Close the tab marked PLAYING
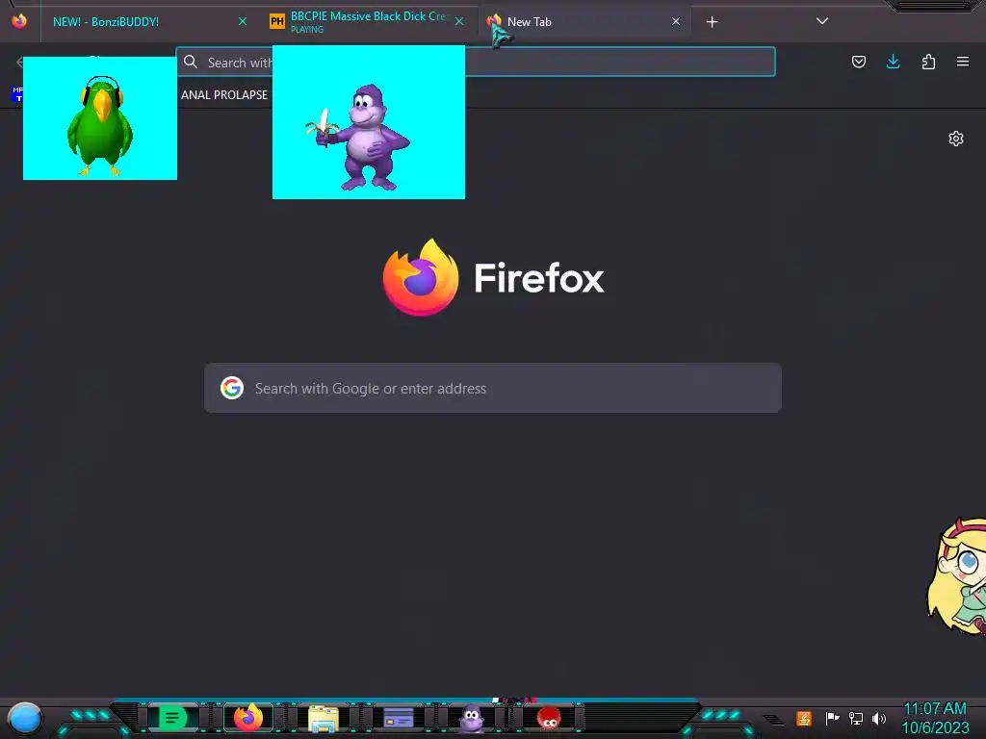 click(459, 21)
